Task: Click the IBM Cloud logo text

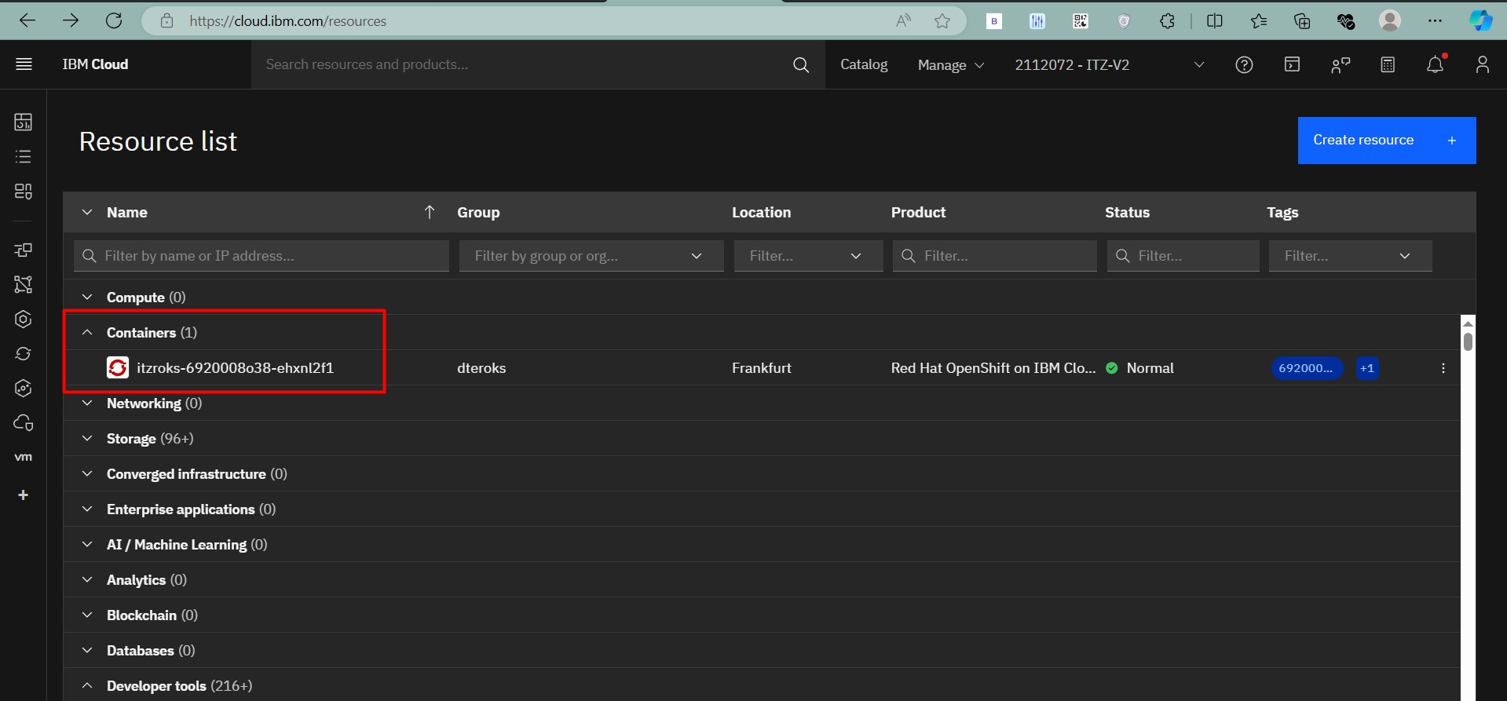Action: (x=95, y=64)
